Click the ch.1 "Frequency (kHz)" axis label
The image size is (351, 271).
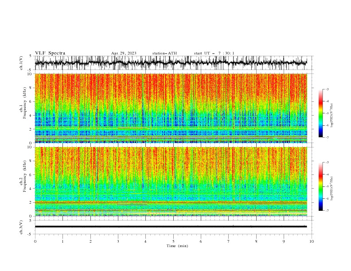pyautogui.click(x=25, y=103)
